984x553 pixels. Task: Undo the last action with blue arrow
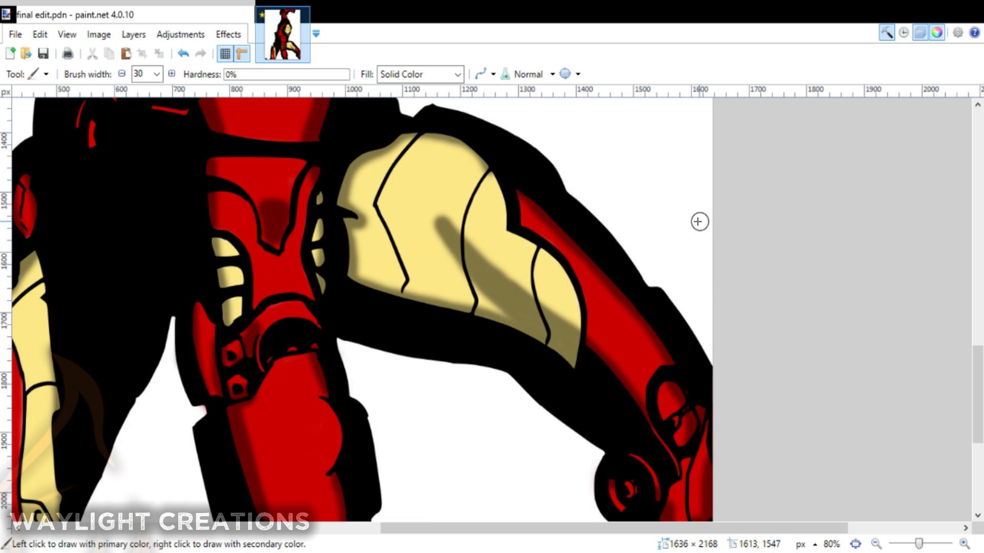click(183, 53)
